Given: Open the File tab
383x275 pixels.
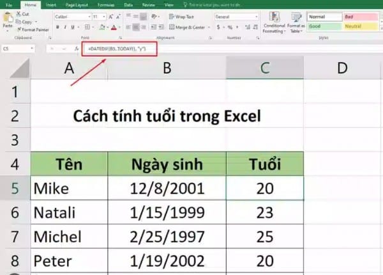Looking at the screenshot, I should 9,4.
